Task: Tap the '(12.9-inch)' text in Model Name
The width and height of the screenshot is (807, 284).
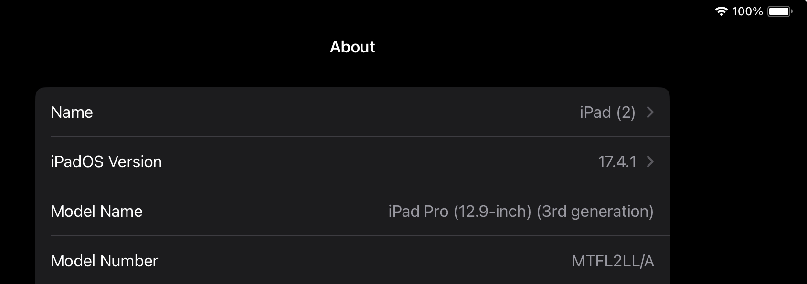Action: click(x=492, y=211)
